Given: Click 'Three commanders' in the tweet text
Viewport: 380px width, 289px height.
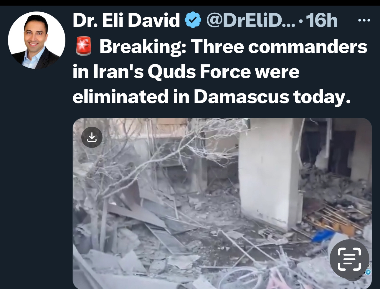Looking at the screenshot, I should coord(279,47).
